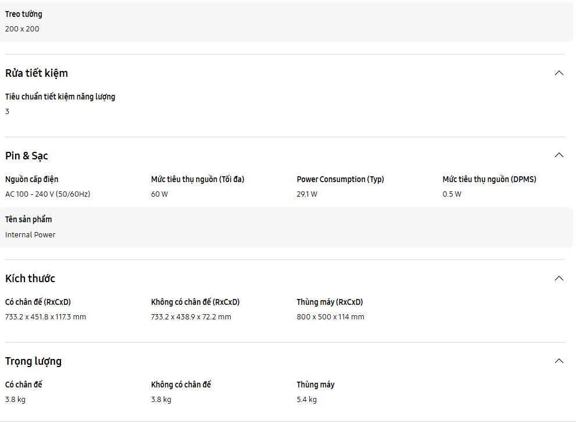The height and width of the screenshot is (427, 576).
Task: Collapse the Pin & Sạc section chevron
Action: pyautogui.click(x=559, y=155)
